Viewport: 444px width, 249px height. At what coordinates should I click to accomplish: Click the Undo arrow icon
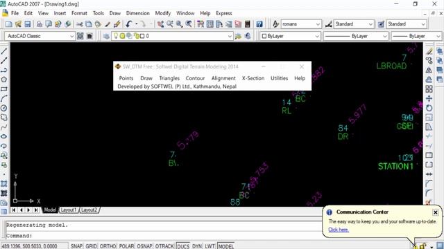(129, 24)
